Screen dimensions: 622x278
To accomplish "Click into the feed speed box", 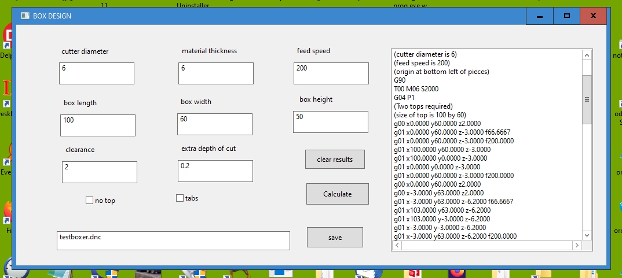I will [x=331, y=73].
